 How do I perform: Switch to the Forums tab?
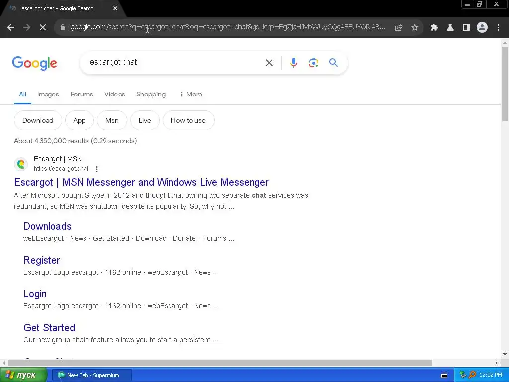pyautogui.click(x=82, y=94)
